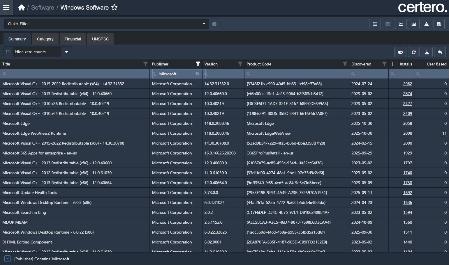The width and height of the screenshot is (449, 265).
Task: Open the 2982 installs link
Action: point(407,84)
